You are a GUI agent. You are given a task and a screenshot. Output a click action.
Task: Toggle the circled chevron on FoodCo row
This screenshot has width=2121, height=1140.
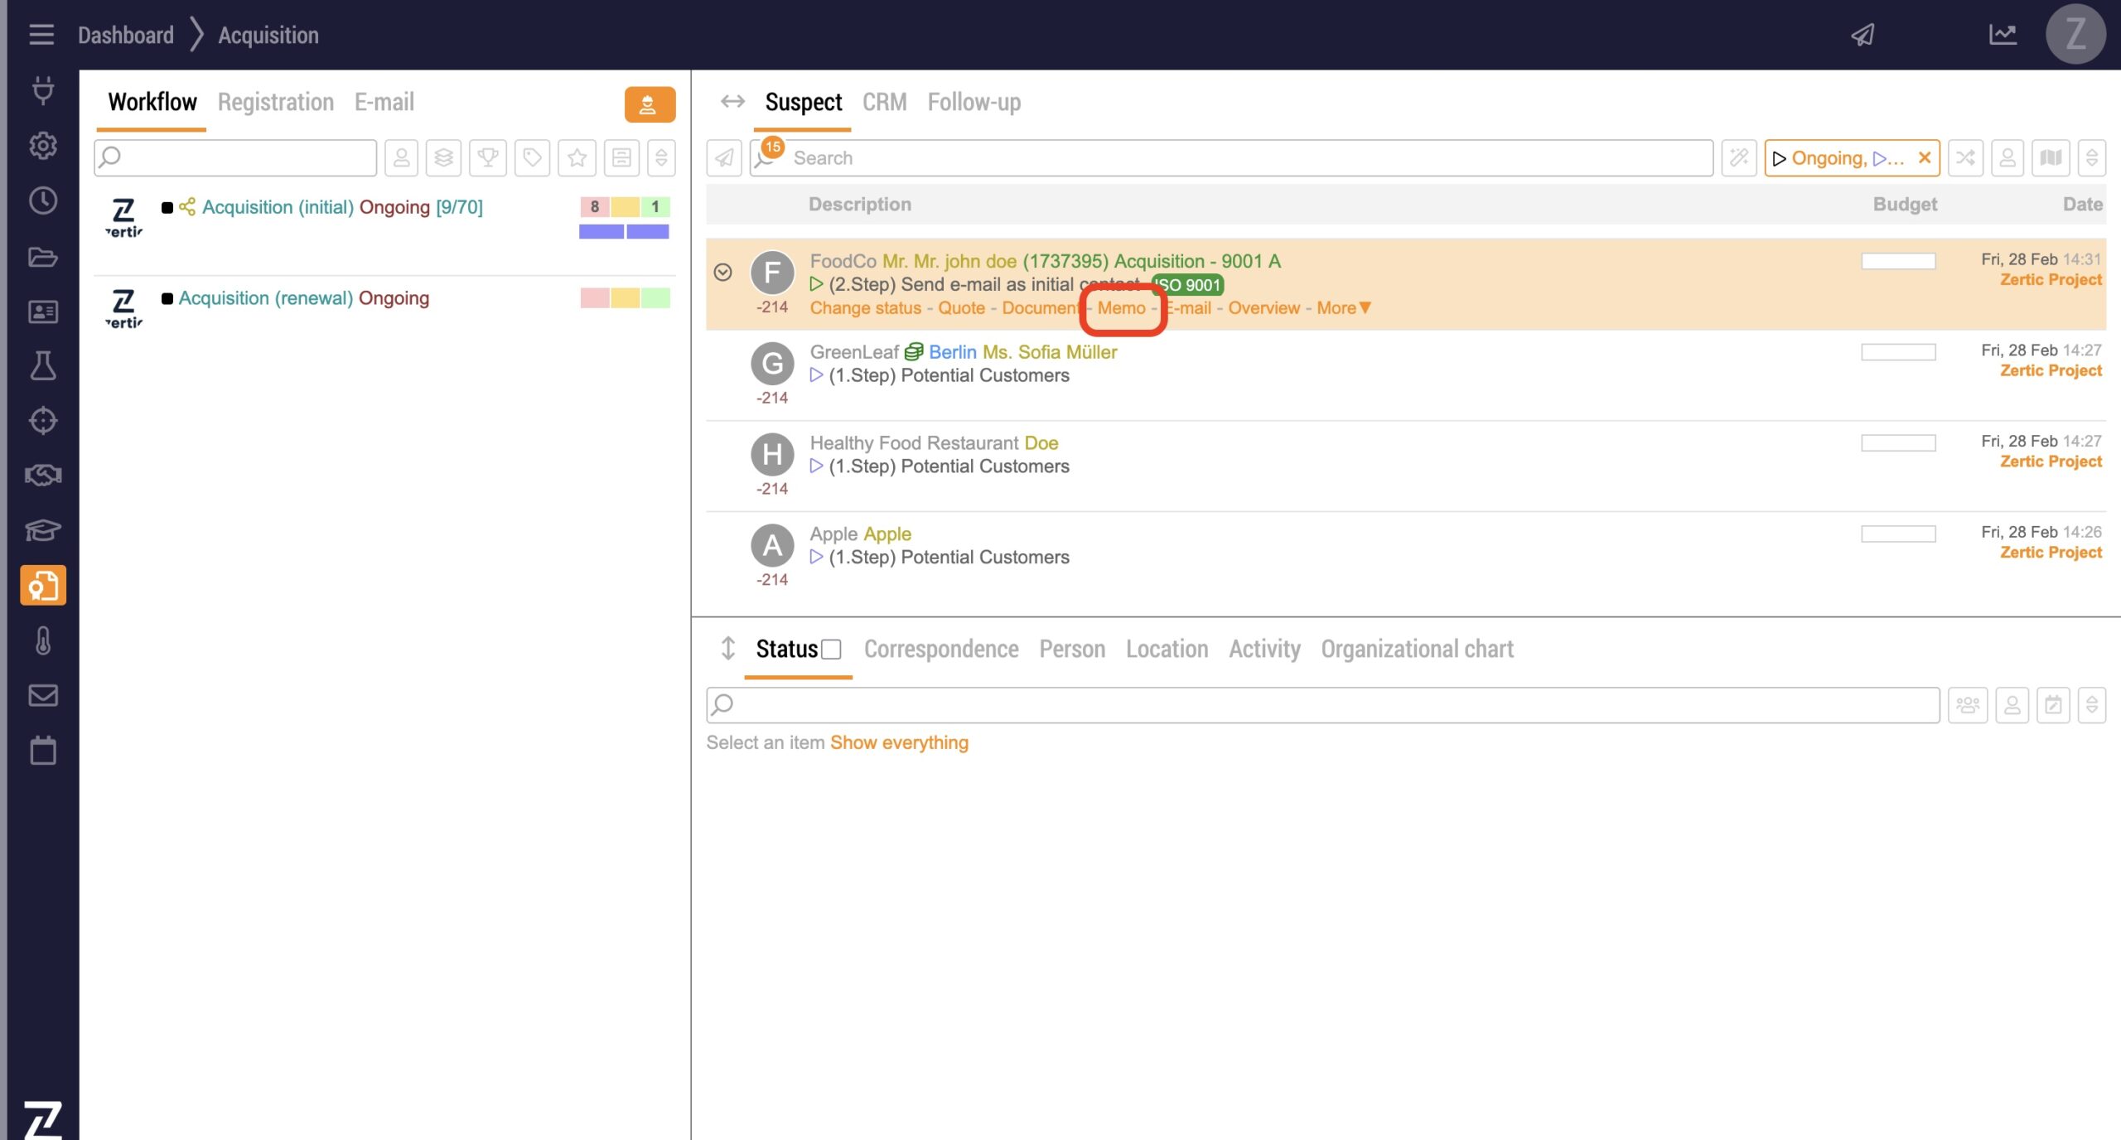(x=722, y=273)
